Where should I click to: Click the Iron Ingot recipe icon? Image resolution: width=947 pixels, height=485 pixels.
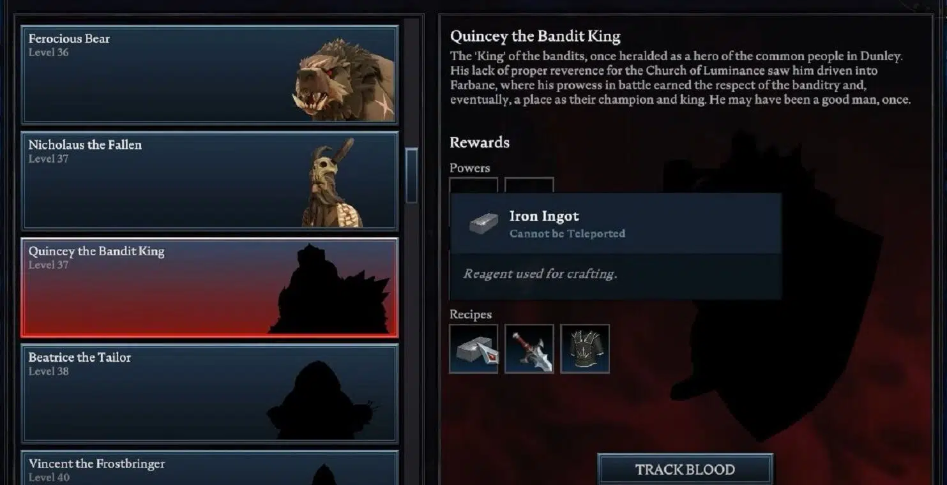(x=473, y=349)
